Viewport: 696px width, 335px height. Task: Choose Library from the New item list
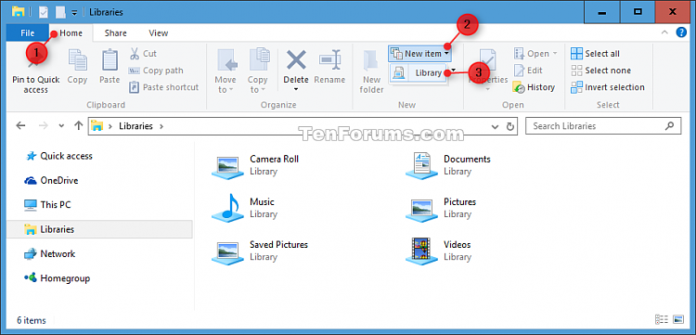419,73
